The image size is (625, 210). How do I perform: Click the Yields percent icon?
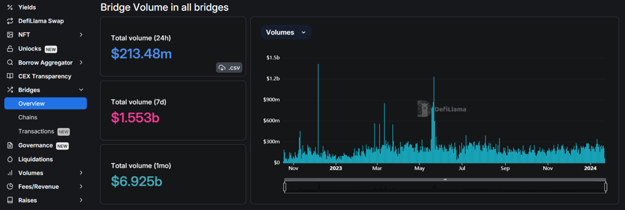pyautogui.click(x=10, y=7)
